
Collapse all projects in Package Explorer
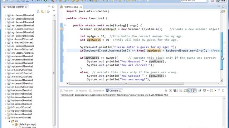pos(38,11)
